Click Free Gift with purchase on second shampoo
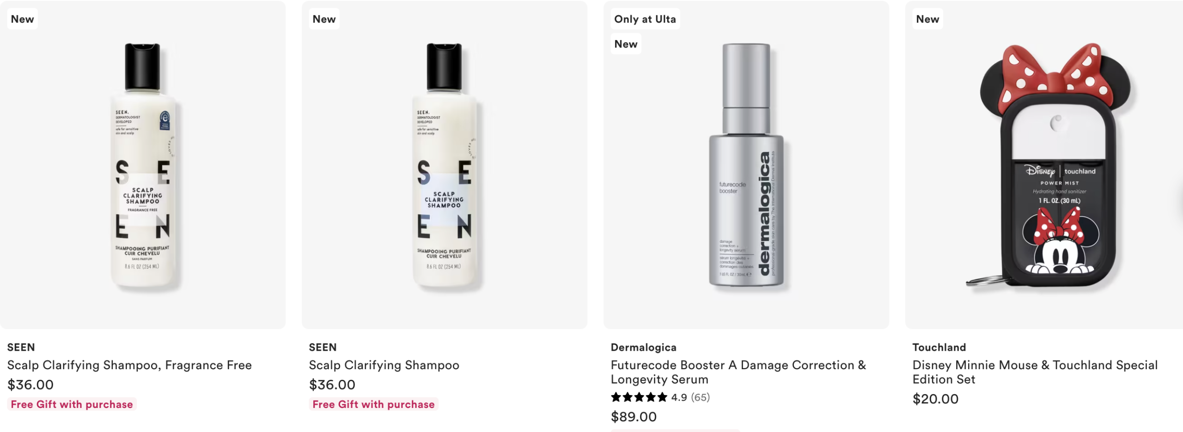1183x432 pixels. [x=373, y=404]
